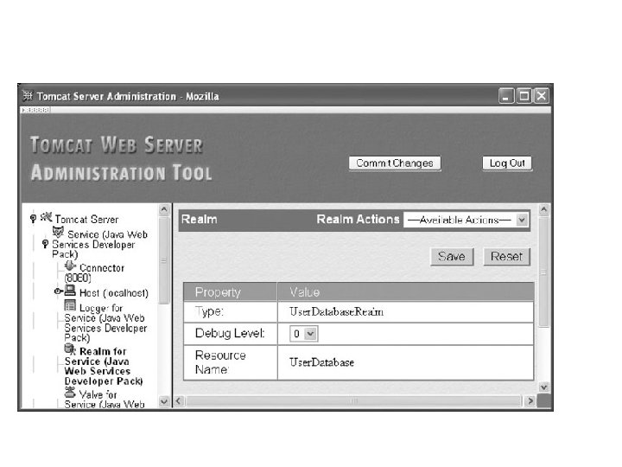Click realm pane vertical scroll down arrow
Image resolution: width=622 pixels, height=467 pixels.
[x=544, y=387]
